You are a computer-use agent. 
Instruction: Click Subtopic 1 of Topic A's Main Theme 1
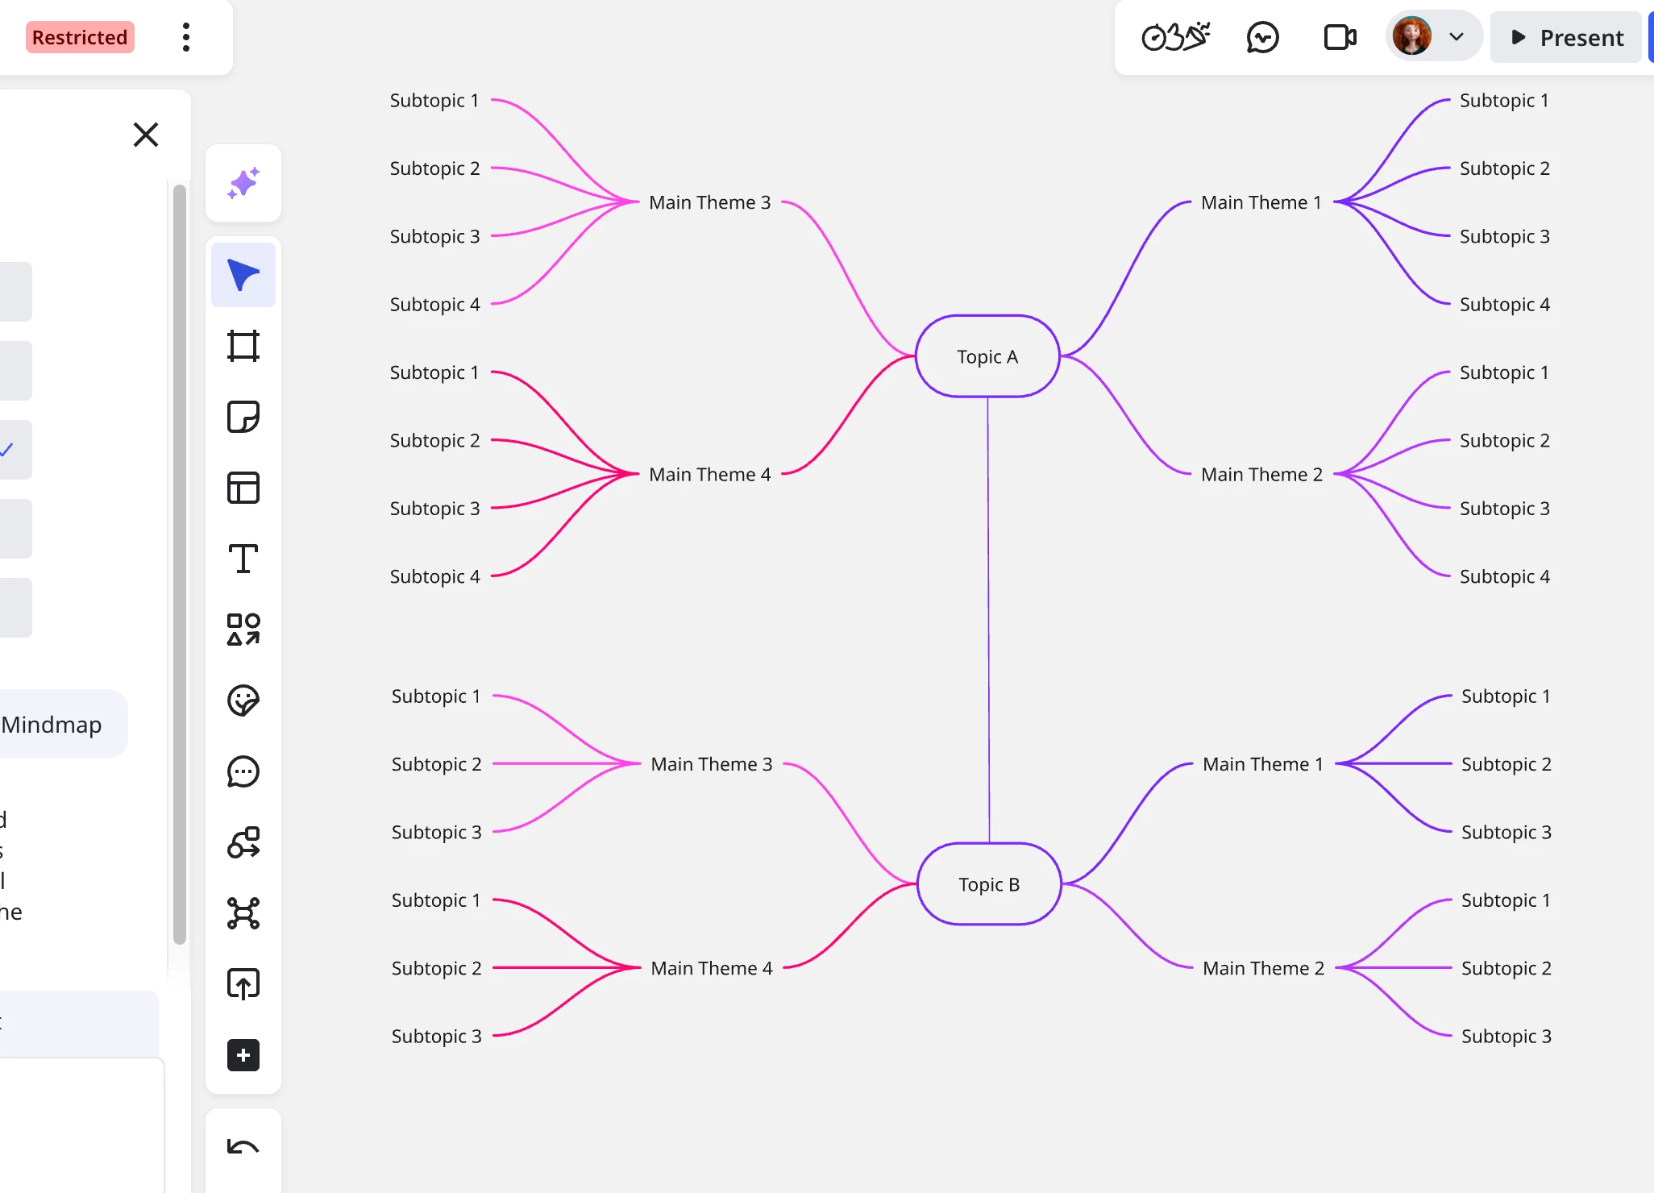[x=1504, y=101]
